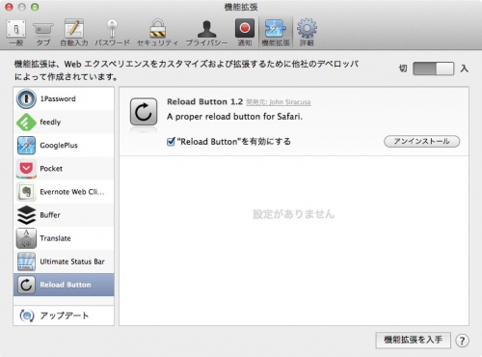This screenshot has width=482, height=357.
Task: Open the プライバシー (Privacy) pane
Action: 206,33
